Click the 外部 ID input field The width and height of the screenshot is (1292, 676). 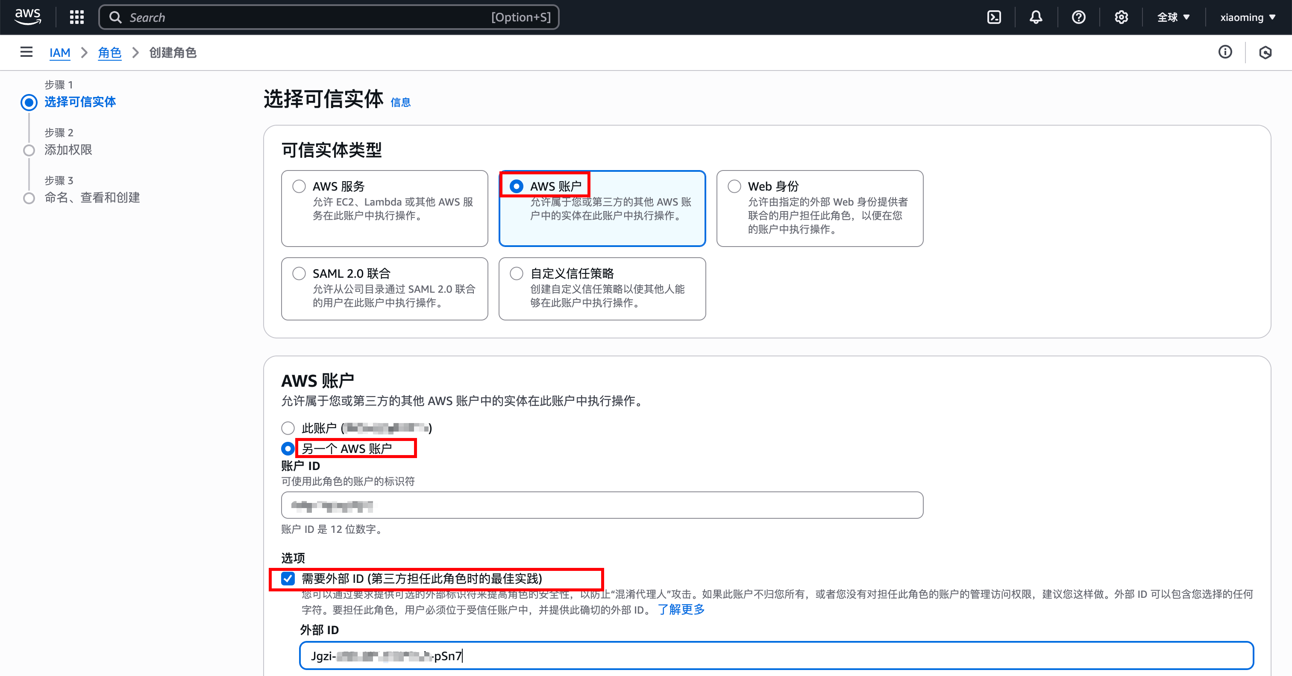point(776,655)
